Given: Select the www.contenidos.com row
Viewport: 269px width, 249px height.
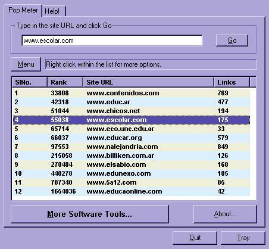Looking at the screenshot, I should [132, 93].
